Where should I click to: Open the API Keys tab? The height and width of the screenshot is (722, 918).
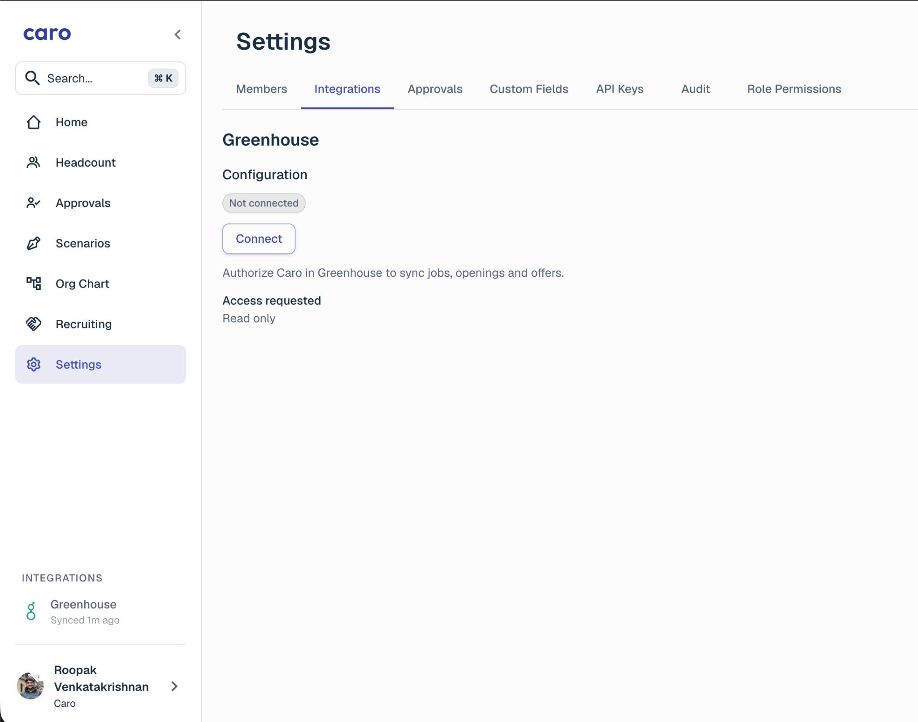pos(619,89)
